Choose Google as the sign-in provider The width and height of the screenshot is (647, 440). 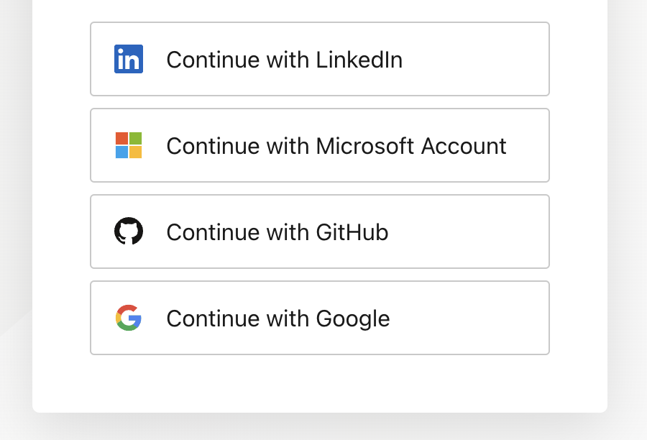pyautogui.click(x=319, y=318)
